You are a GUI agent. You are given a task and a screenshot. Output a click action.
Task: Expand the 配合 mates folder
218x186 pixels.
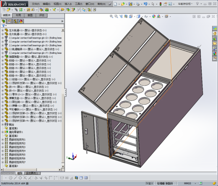pyautogui.click(x=3, y=124)
